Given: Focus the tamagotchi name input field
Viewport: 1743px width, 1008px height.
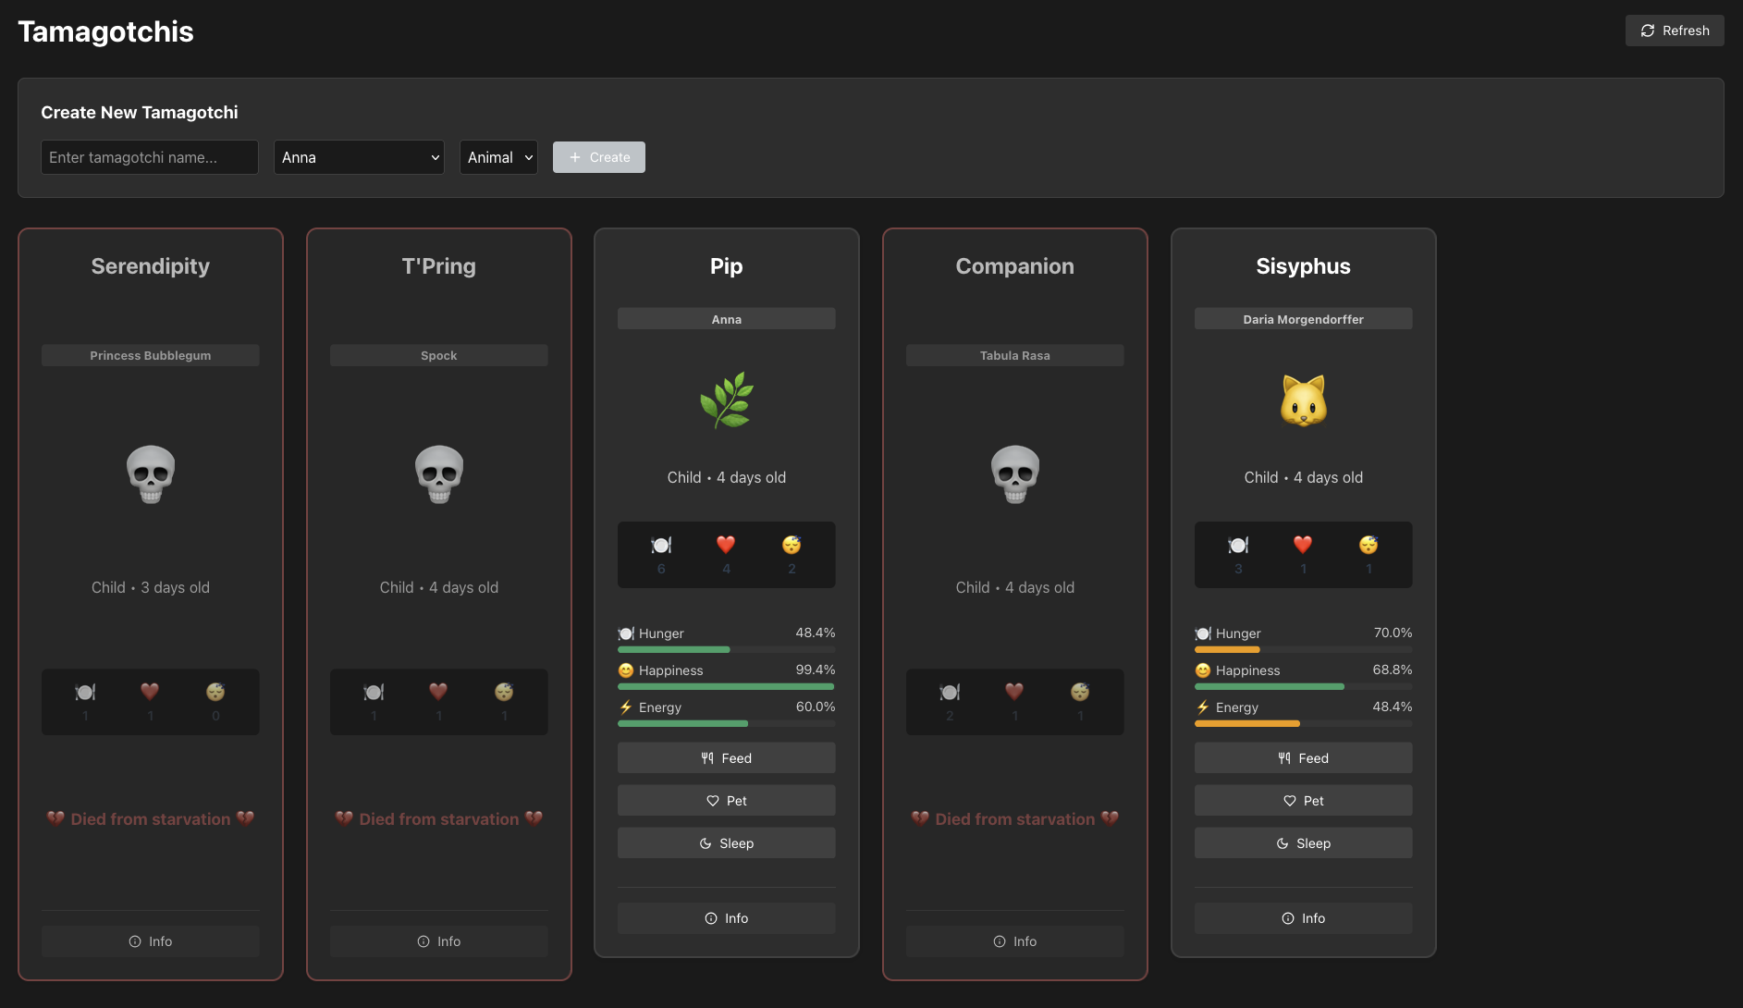Looking at the screenshot, I should click(x=150, y=157).
